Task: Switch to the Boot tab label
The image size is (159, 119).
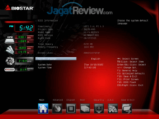Action: (82, 100)
